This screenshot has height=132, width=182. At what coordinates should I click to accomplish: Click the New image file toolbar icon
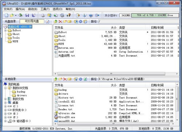coord(7,15)
